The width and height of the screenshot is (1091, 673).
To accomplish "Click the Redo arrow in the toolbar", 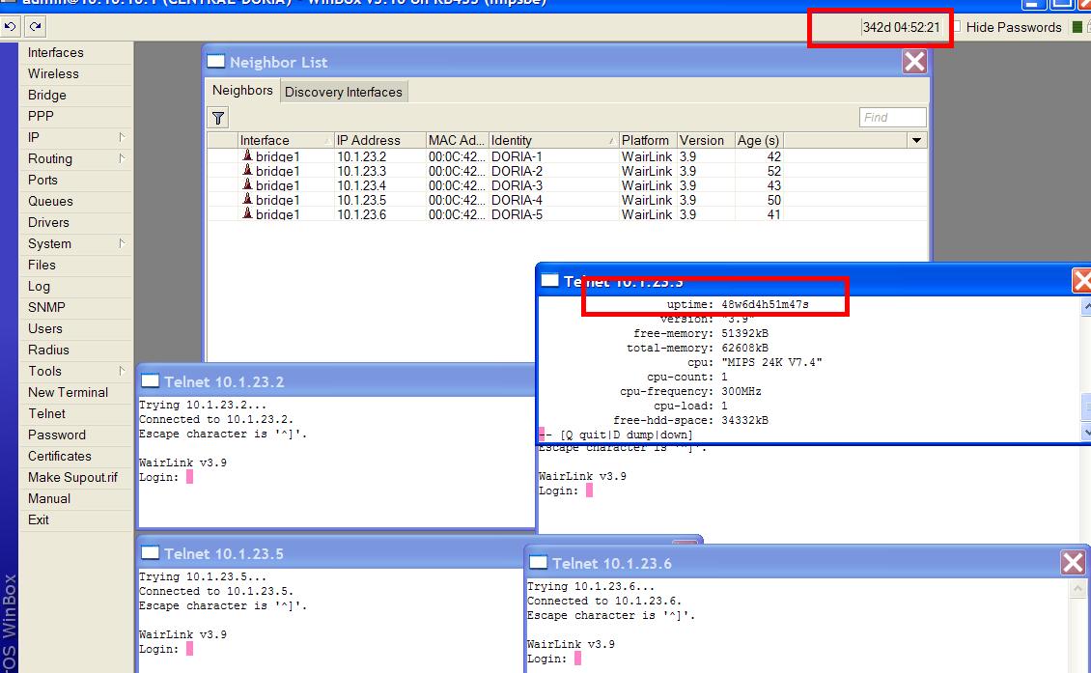I will coord(35,26).
